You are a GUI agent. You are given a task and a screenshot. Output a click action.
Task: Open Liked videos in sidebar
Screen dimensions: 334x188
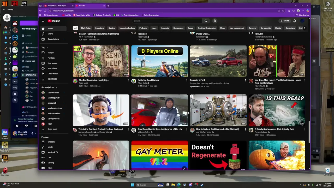point(53,74)
